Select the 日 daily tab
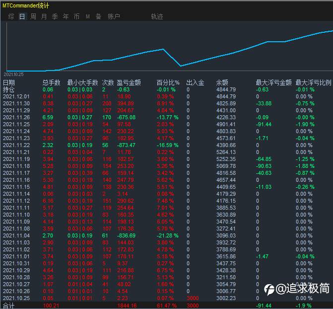The height and width of the screenshot is (309, 333). pos(22,16)
